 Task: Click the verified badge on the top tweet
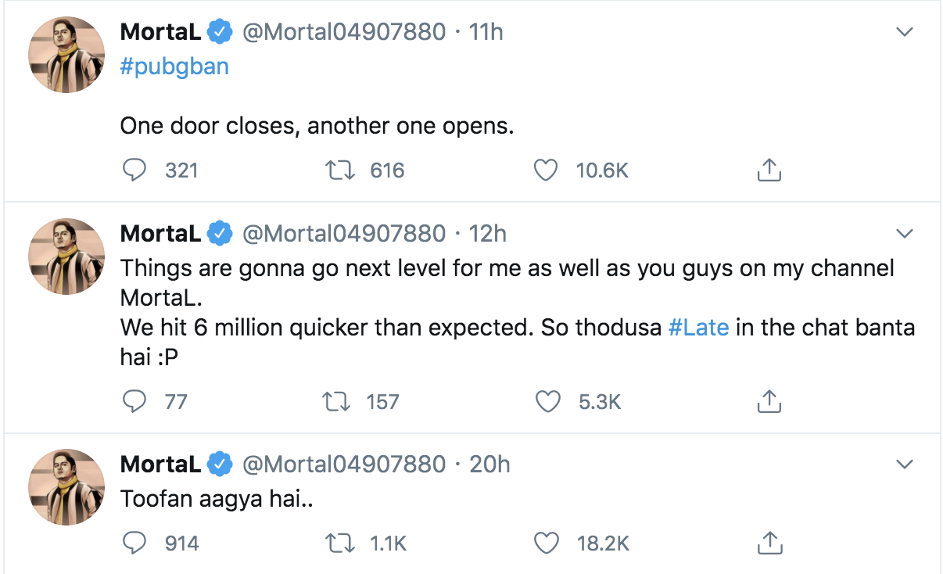(217, 31)
